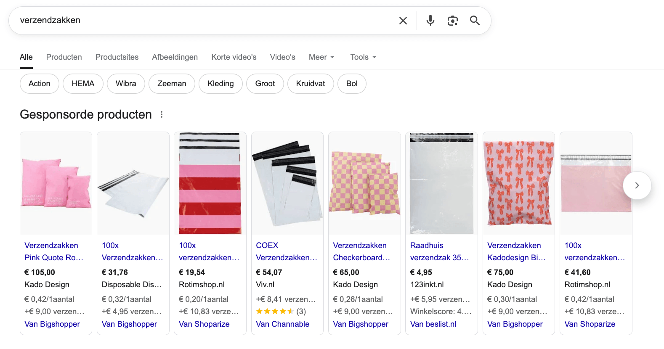The height and width of the screenshot is (349, 664).
Task: Click the Van Channable link
Action: click(x=283, y=324)
